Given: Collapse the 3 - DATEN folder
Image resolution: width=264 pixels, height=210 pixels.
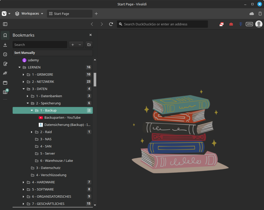Looking at the screenshot, I should point(24,89).
